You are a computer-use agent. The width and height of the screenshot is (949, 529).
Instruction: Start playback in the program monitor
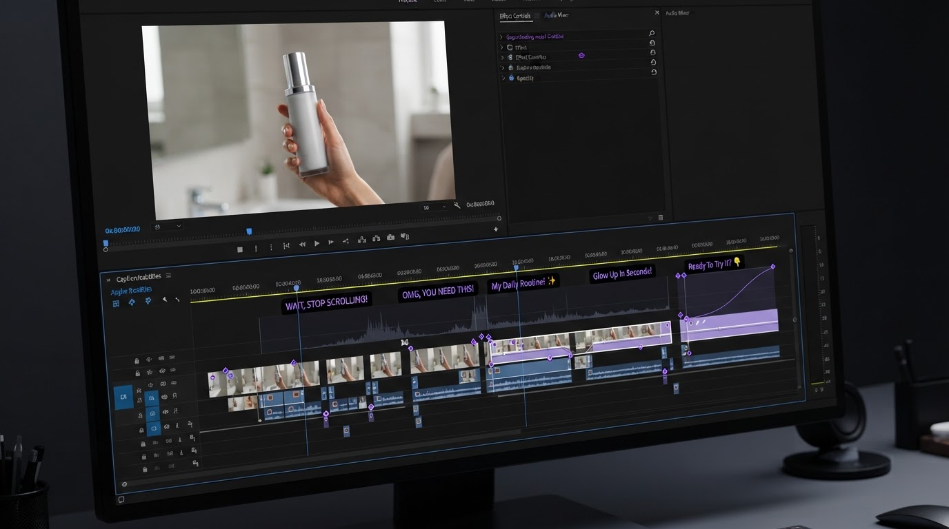(317, 243)
